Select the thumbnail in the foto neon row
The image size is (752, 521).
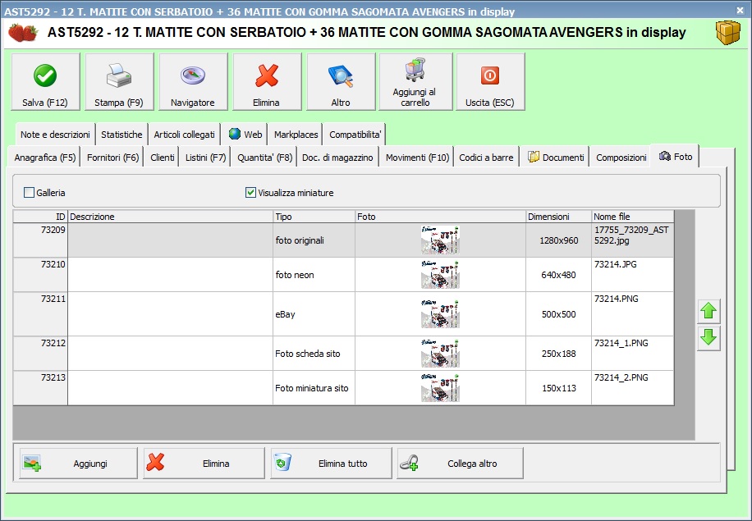[440, 275]
